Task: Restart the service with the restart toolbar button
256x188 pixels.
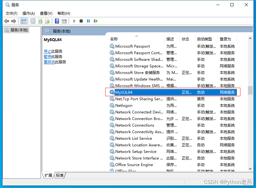Action: [96, 21]
